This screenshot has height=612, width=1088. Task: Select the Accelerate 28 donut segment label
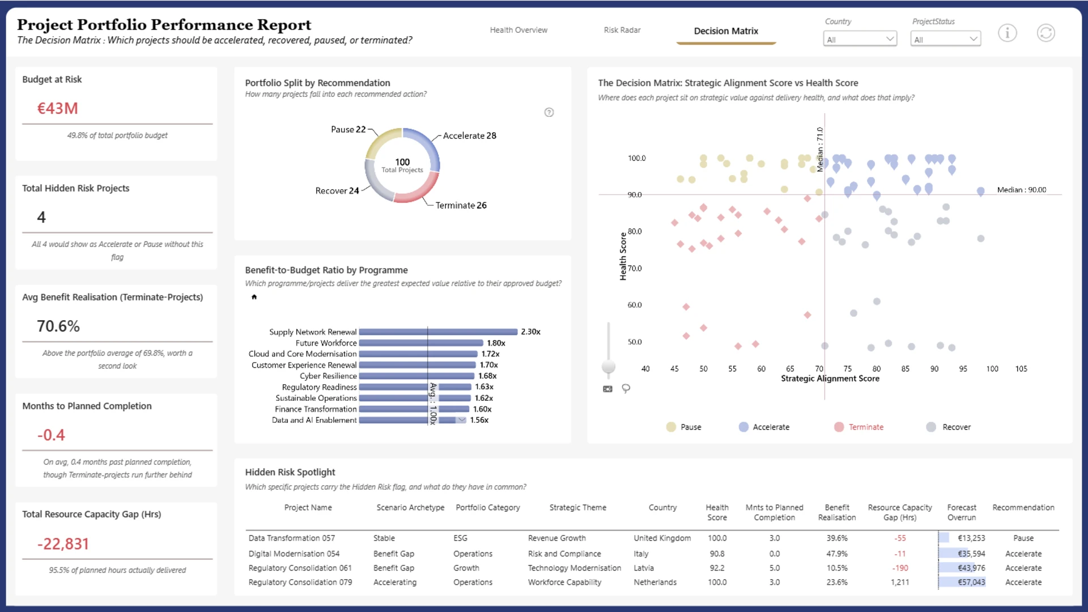[469, 136]
